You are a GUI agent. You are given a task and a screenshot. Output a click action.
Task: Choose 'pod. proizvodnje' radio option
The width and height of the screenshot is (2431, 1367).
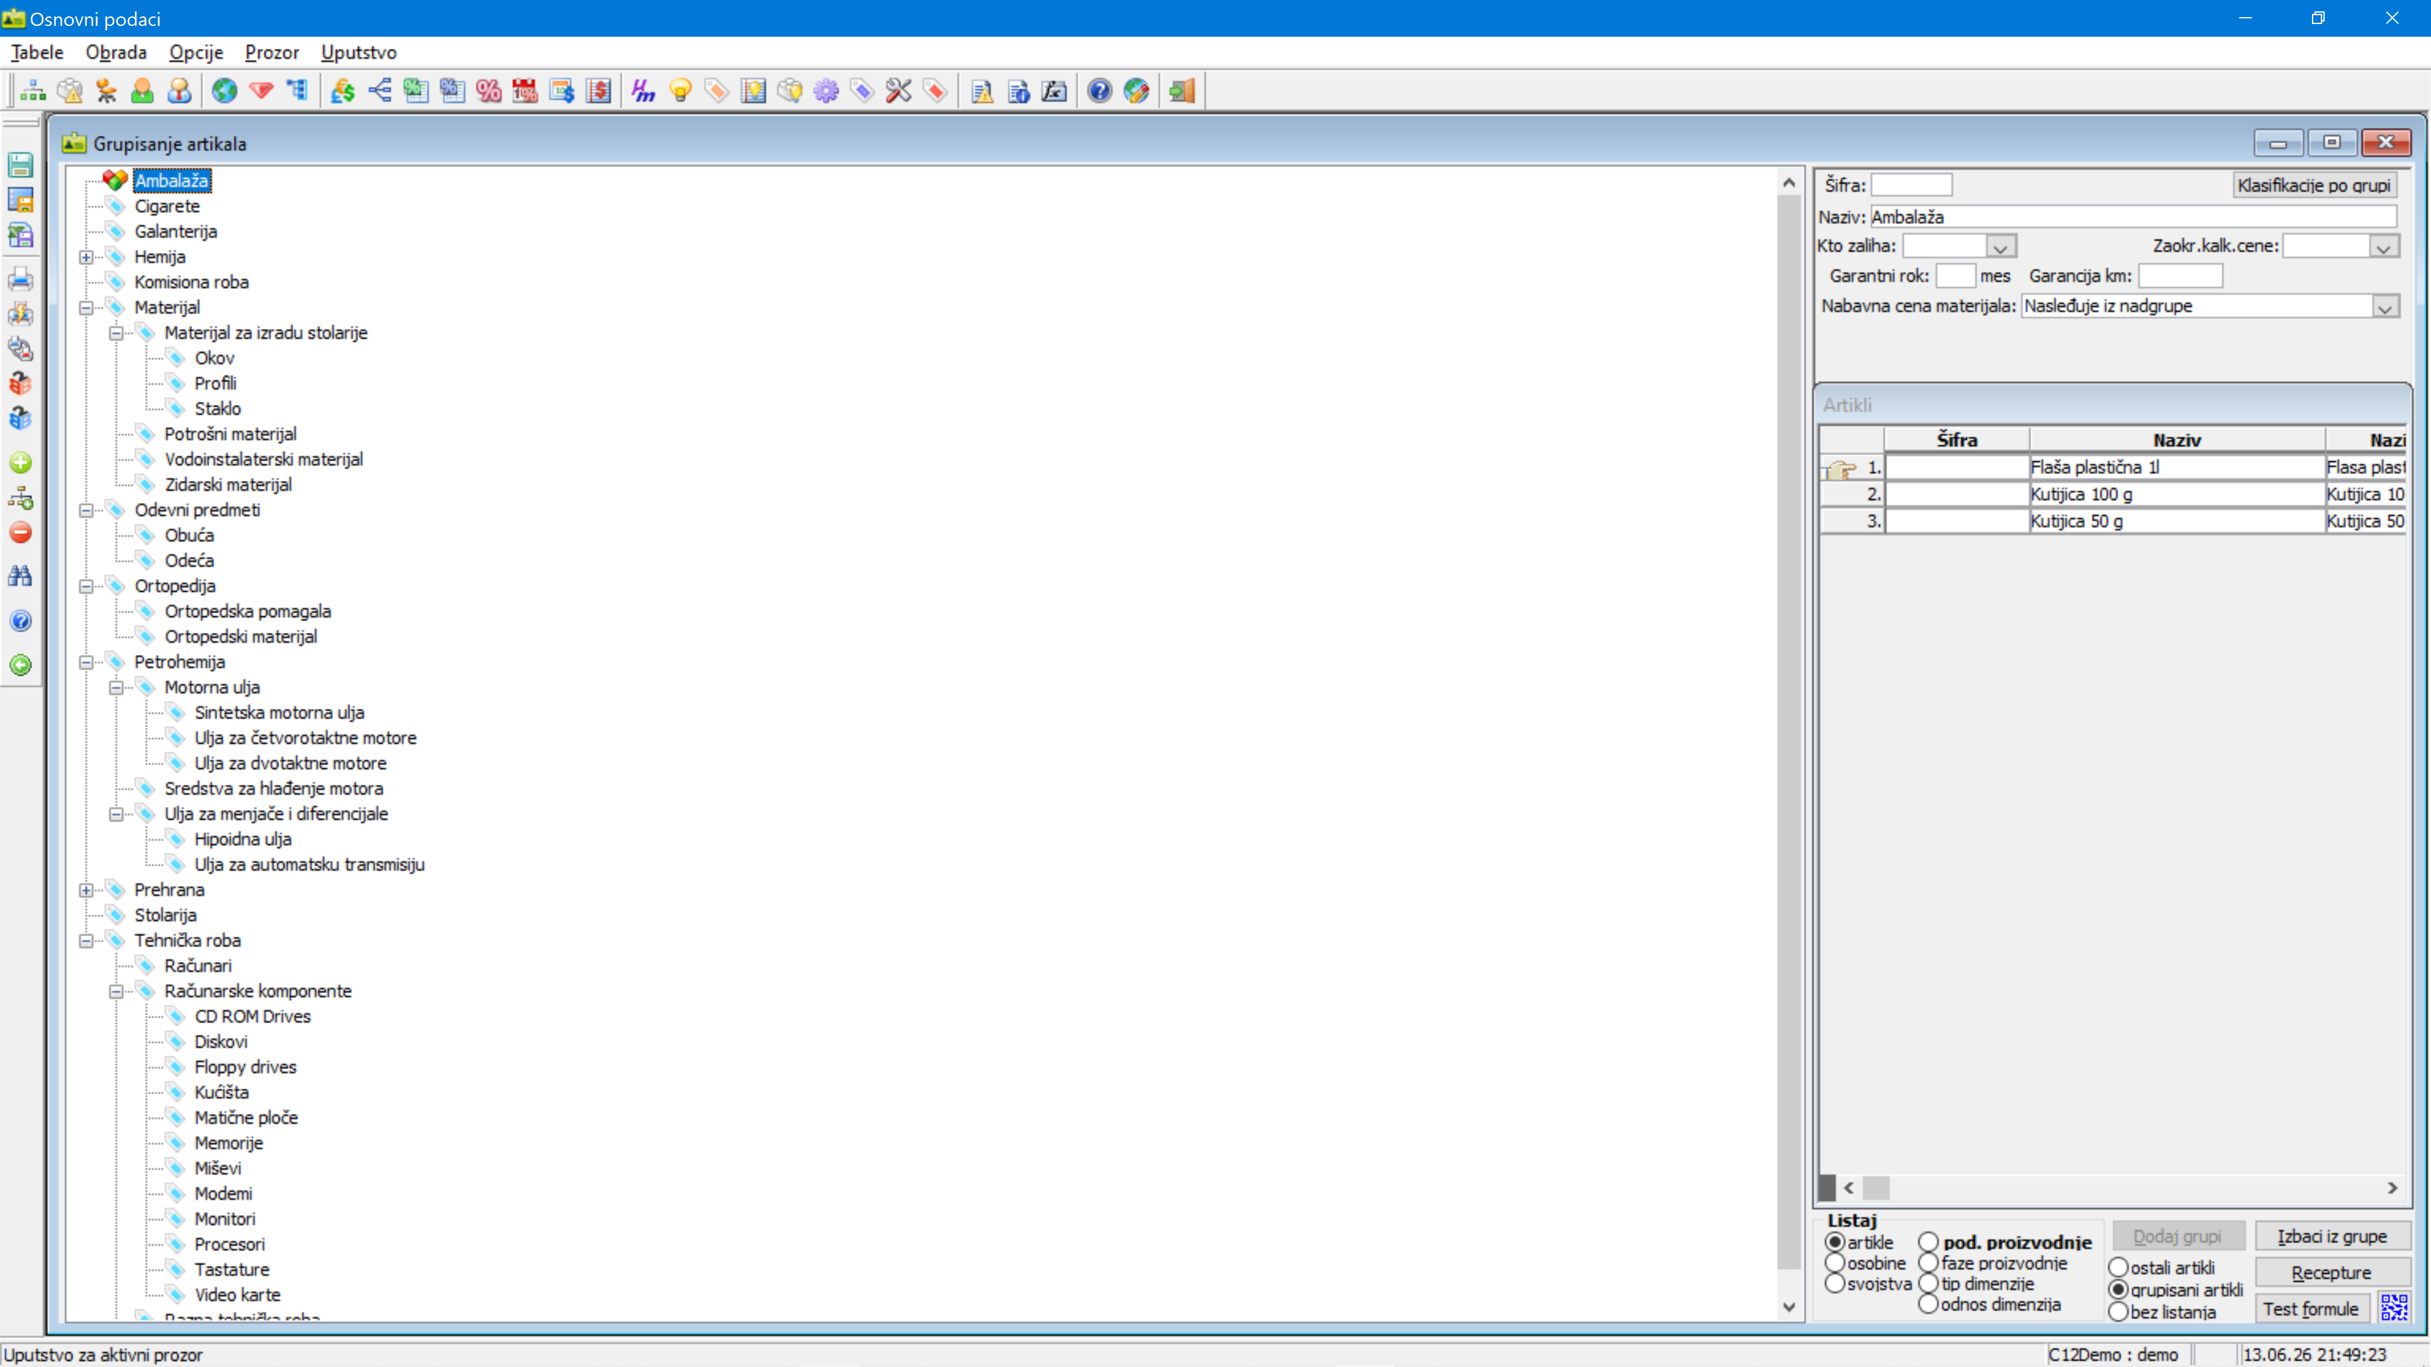[1928, 1242]
